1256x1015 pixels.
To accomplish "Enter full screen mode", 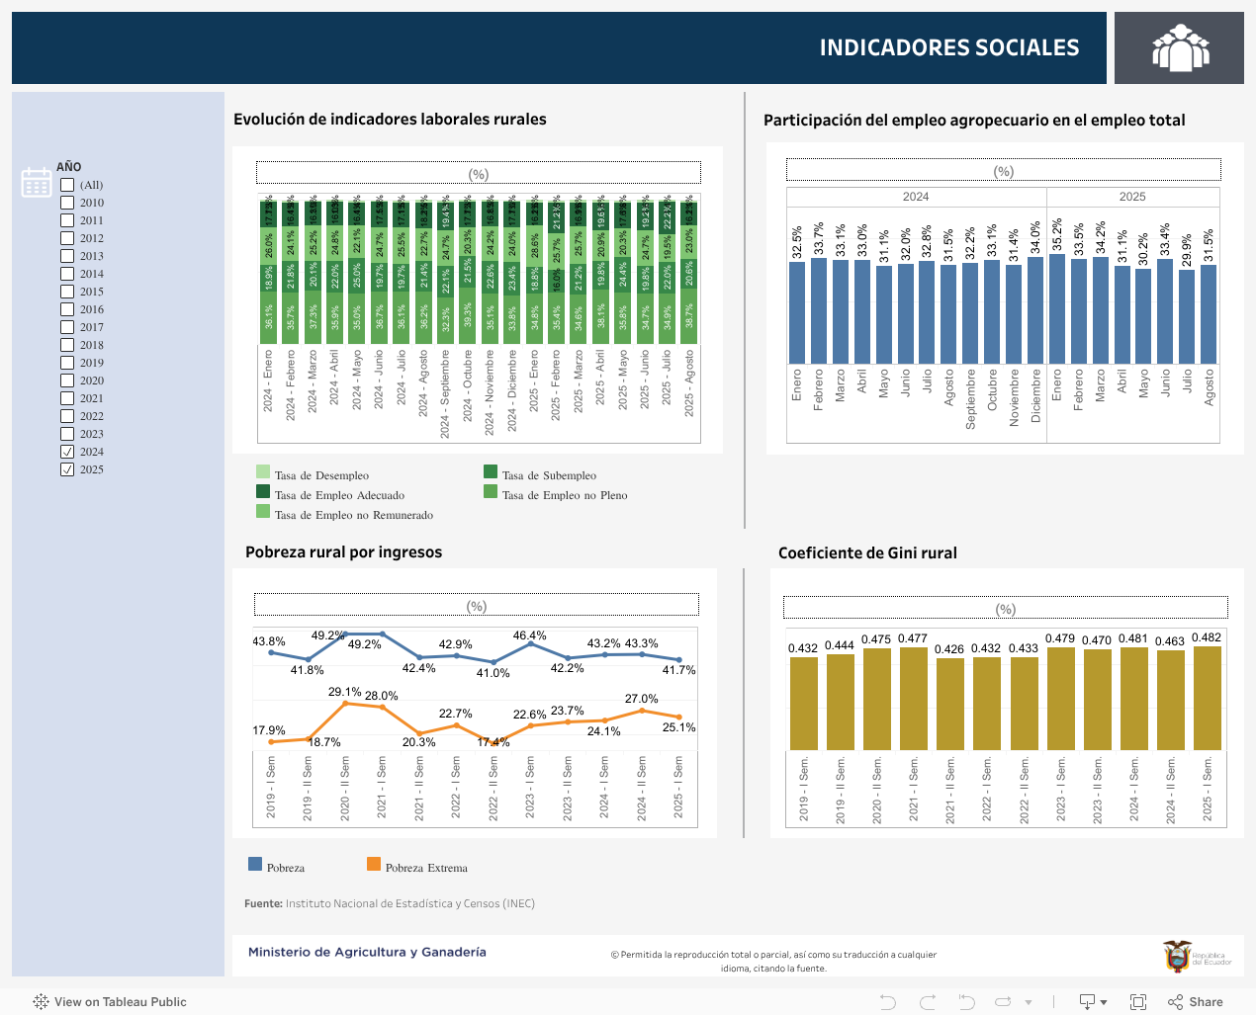I will [1138, 1002].
